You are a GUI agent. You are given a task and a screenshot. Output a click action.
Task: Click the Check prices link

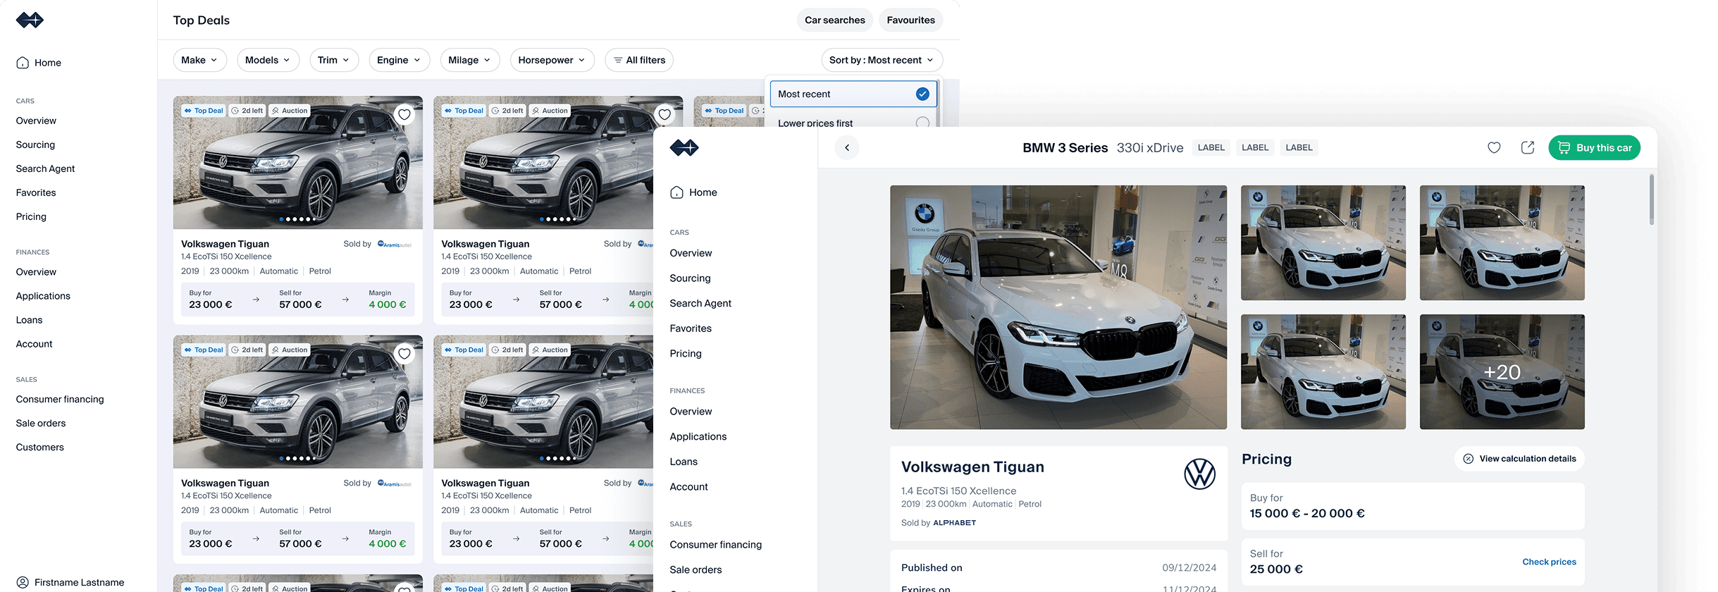coord(1550,562)
